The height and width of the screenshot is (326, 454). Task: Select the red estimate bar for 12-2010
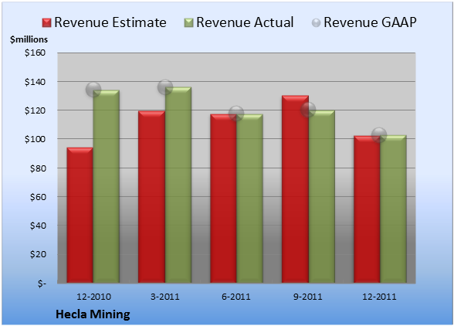tap(80, 215)
